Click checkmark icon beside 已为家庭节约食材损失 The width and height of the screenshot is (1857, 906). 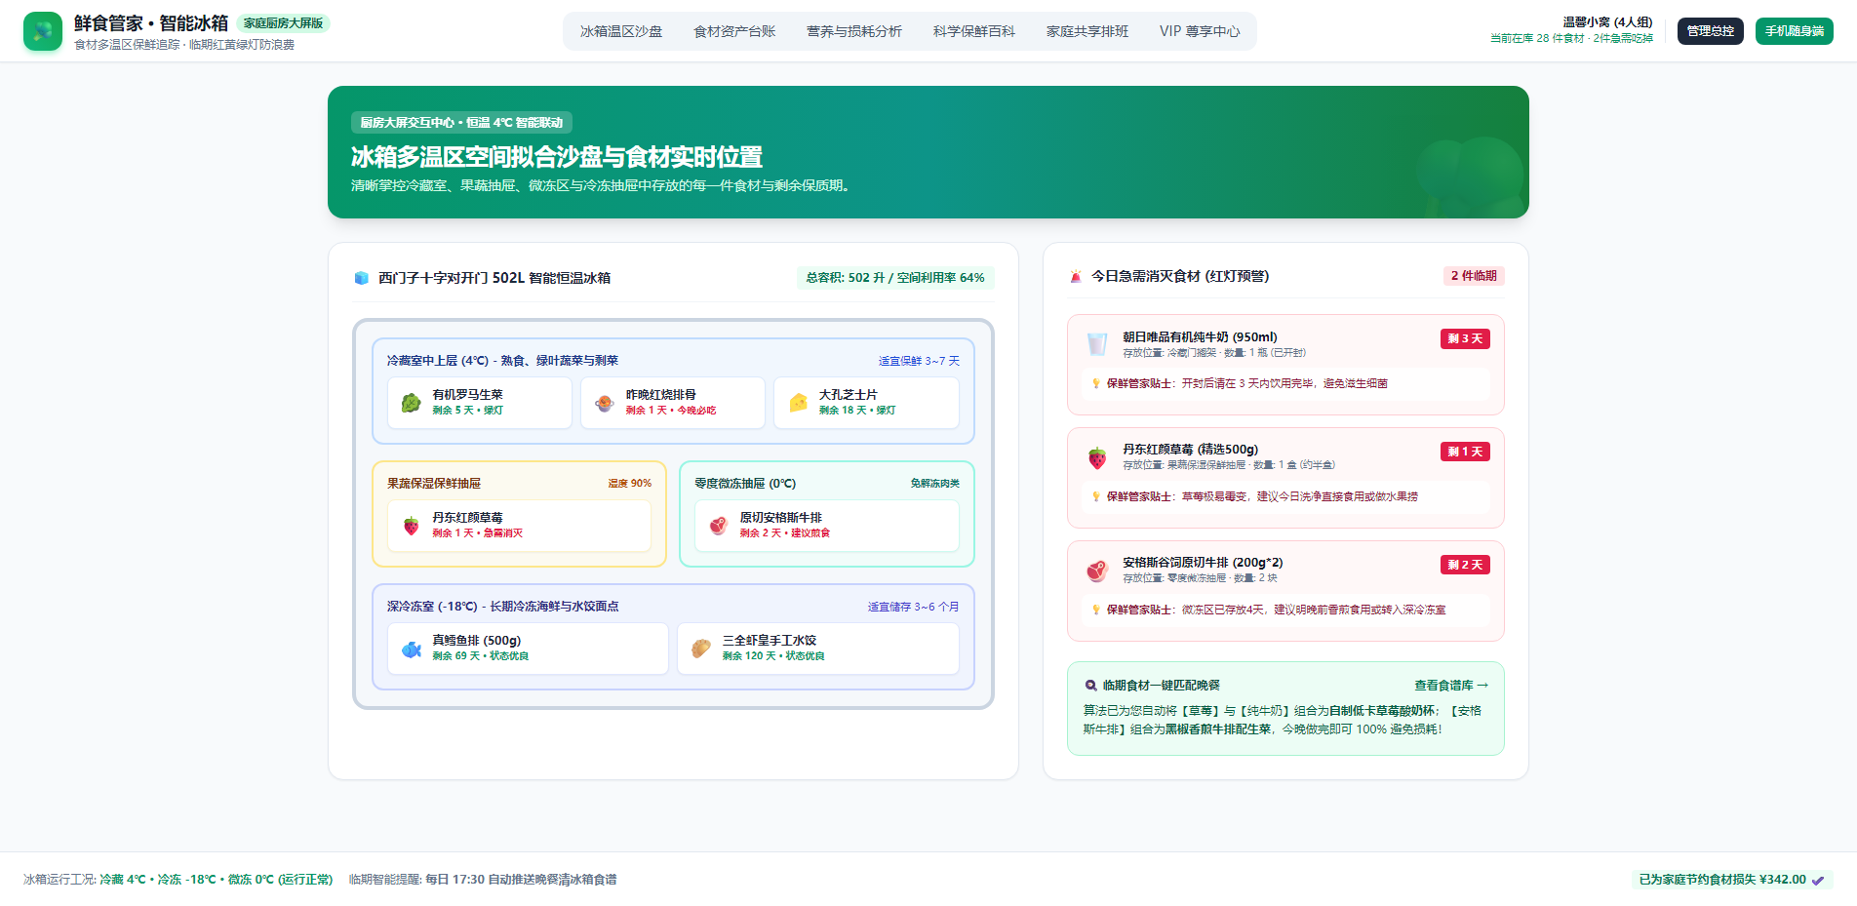(1818, 880)
